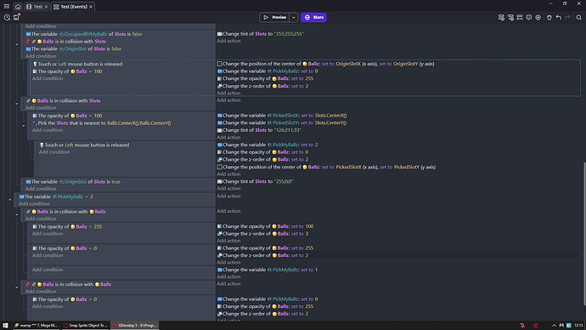Screen dimensions: 586x330
Task: Open the main hamburger menu
Action: pos(6,6)
